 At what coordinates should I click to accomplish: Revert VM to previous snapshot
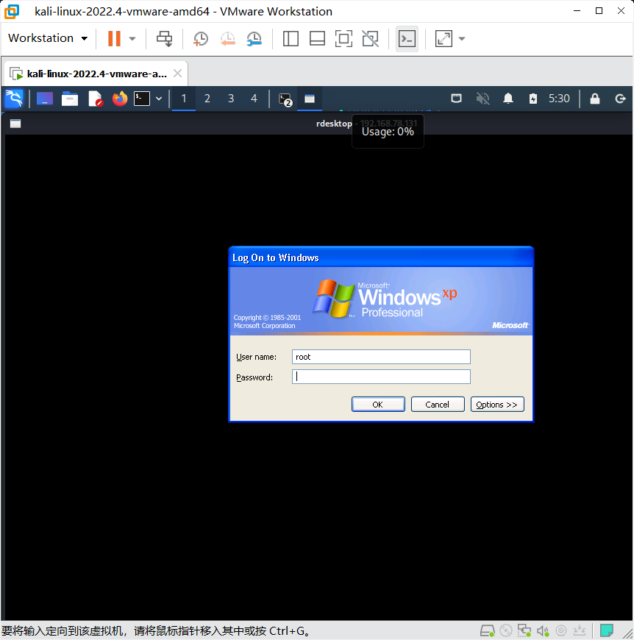[x=228, y=39]
